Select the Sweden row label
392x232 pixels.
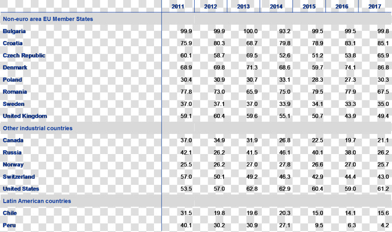pos(14,104)
